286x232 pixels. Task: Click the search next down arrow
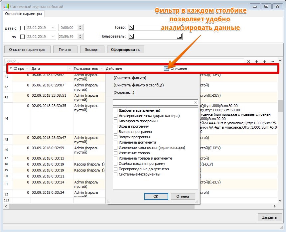click(256, 61)
